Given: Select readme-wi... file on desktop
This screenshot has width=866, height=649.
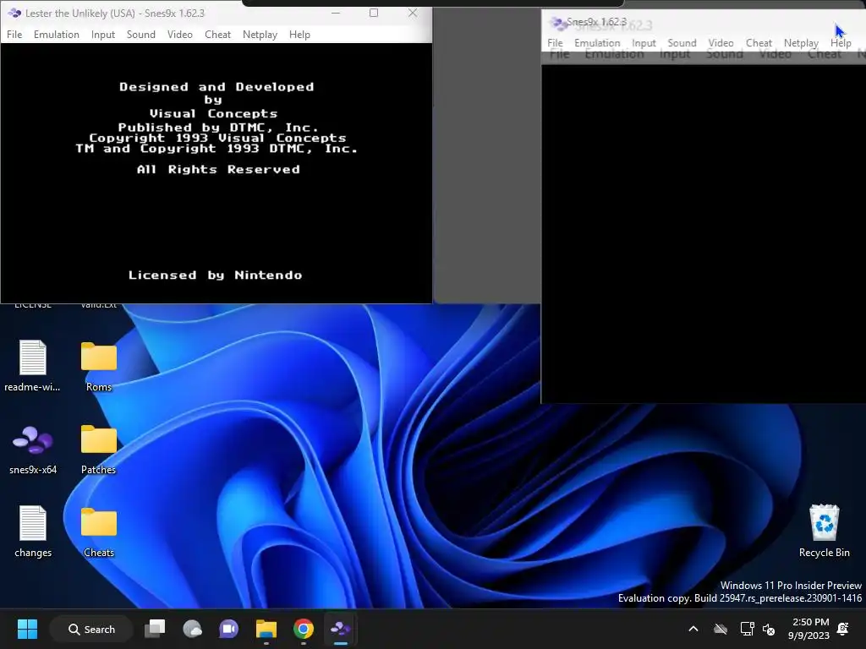Looking at the screenshot, I should click(33, 365).
